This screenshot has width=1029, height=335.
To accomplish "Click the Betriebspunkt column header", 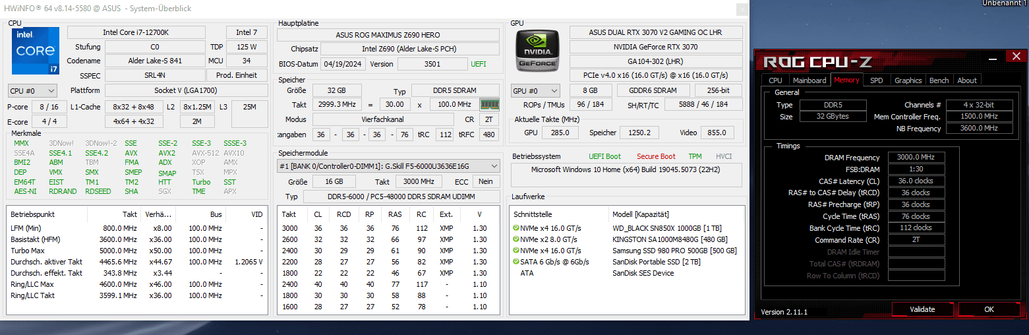I will 46,214.
